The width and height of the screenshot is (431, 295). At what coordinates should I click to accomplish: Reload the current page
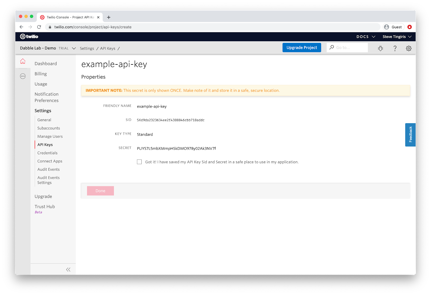(x=39, y=27)
